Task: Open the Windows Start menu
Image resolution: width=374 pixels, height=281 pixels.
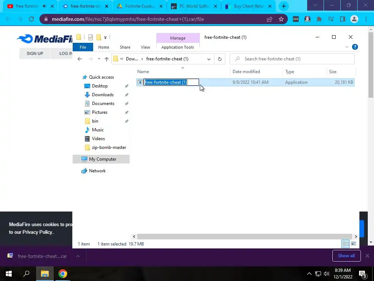Action: click(x=9, y=274)
